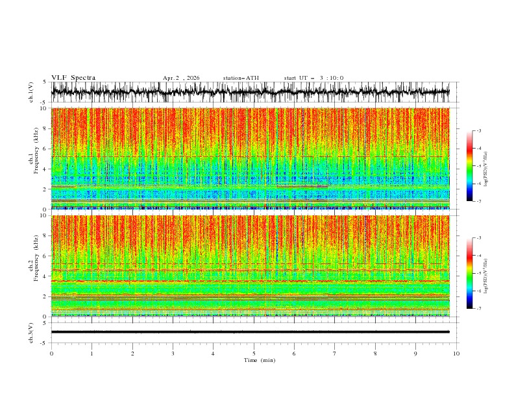Click time axis tick label "6"
The image size is (514, 397).
tap(294, 354)
